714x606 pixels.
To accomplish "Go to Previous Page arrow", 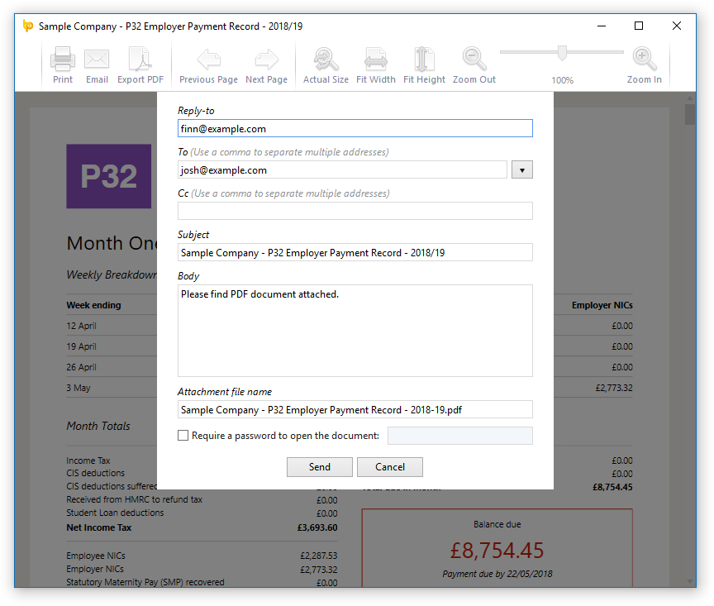I will [x=208, y=60].
